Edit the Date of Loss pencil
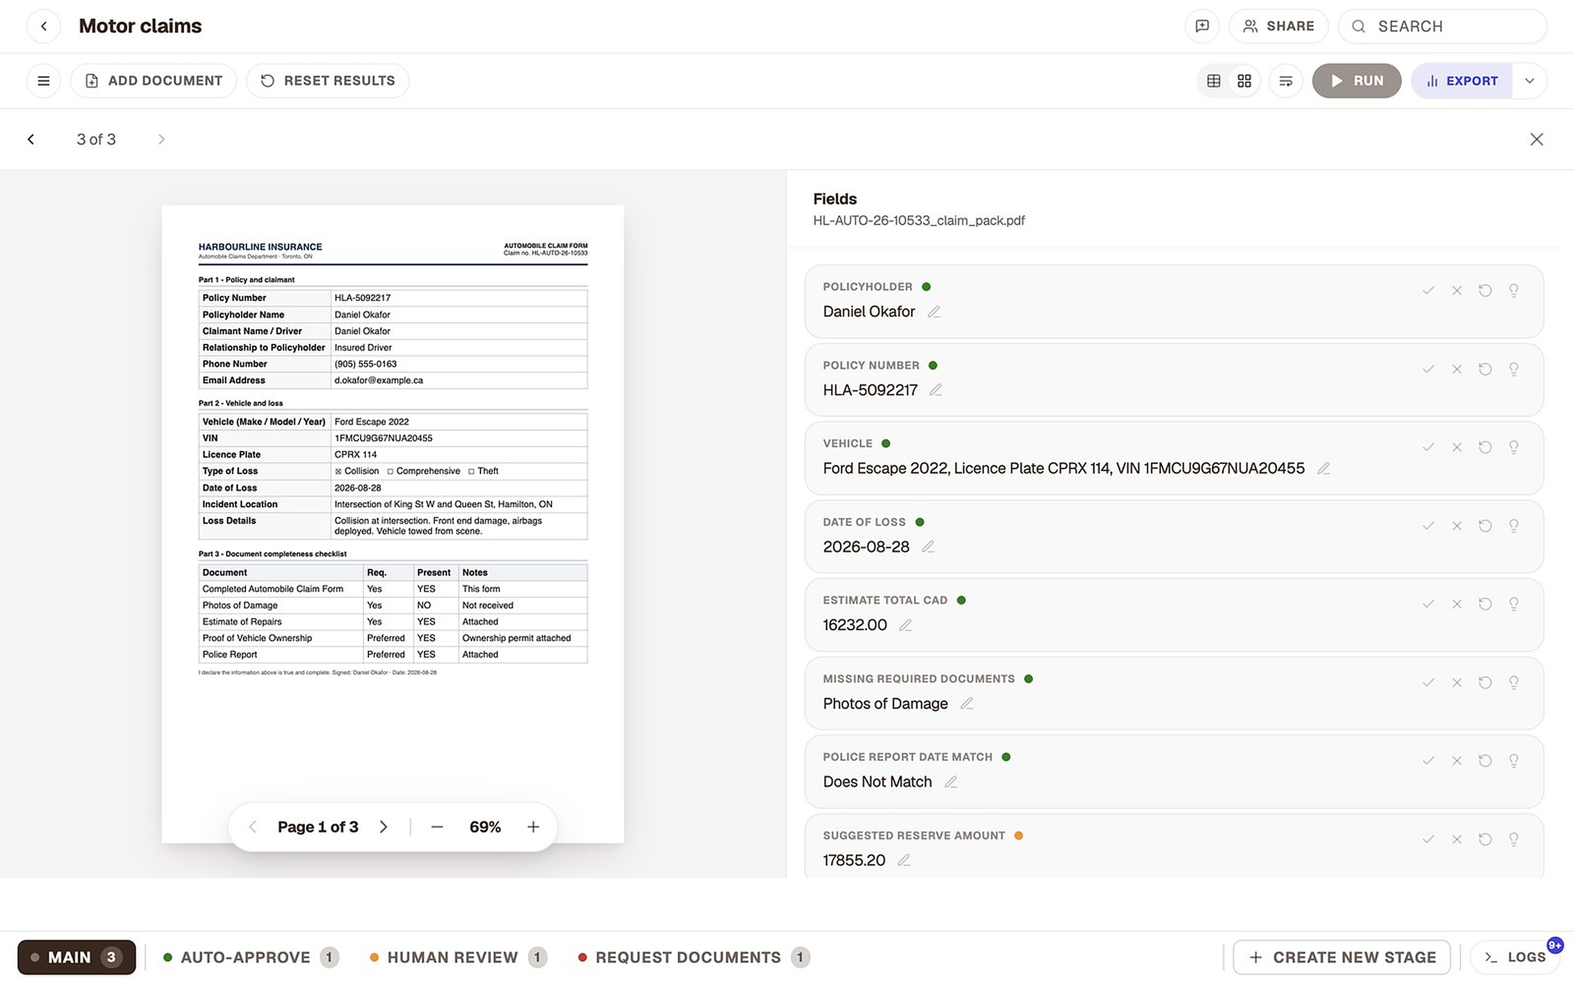Viewport: 1574px width, 983px height. pyautogui.click(x=928, y=547)
